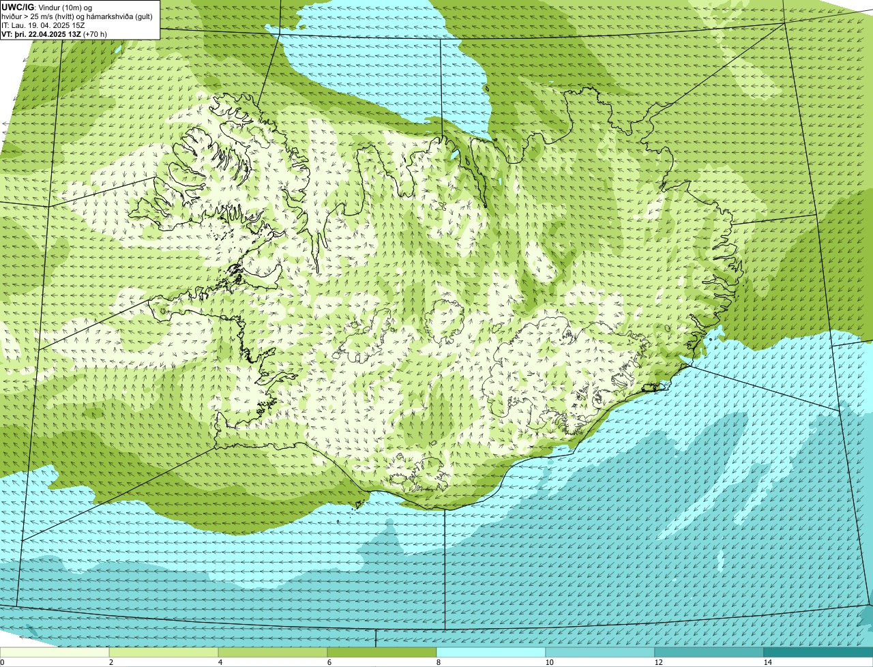The width and height of the screenshot is (873, 667).
Task: Click the '14' label on the colour scale
Action: tap(767, 662)
